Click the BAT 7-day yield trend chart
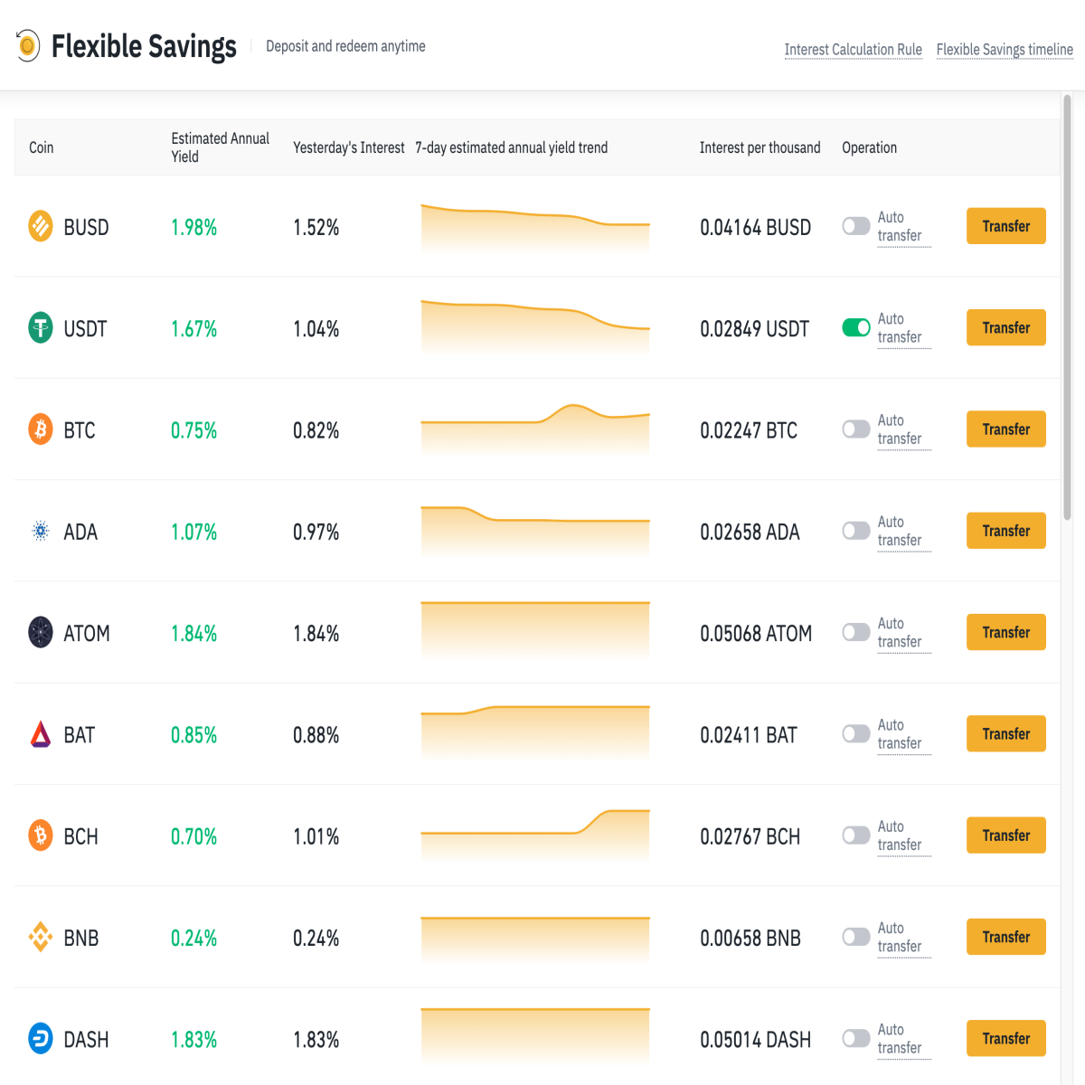 (535, 731)
